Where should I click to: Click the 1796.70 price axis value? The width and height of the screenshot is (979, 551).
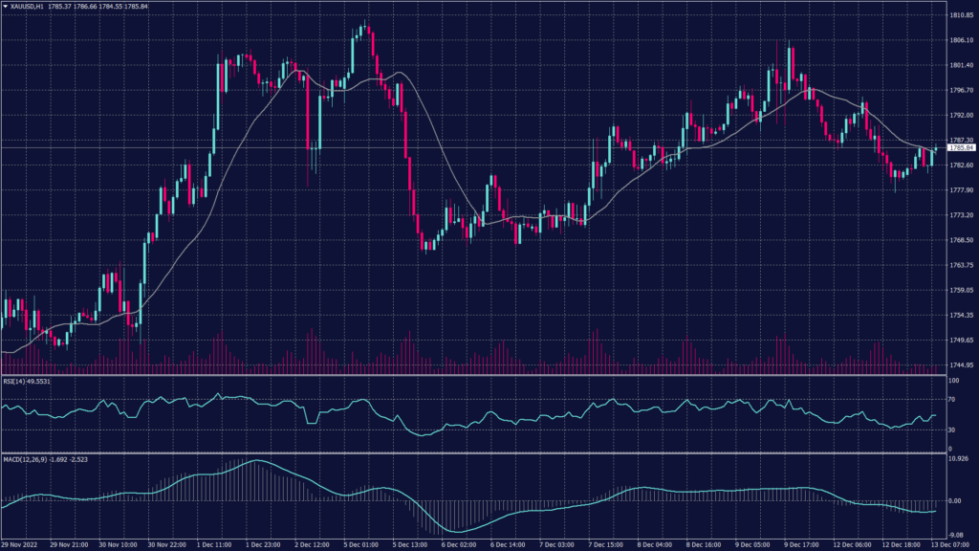tap(961, 91)
